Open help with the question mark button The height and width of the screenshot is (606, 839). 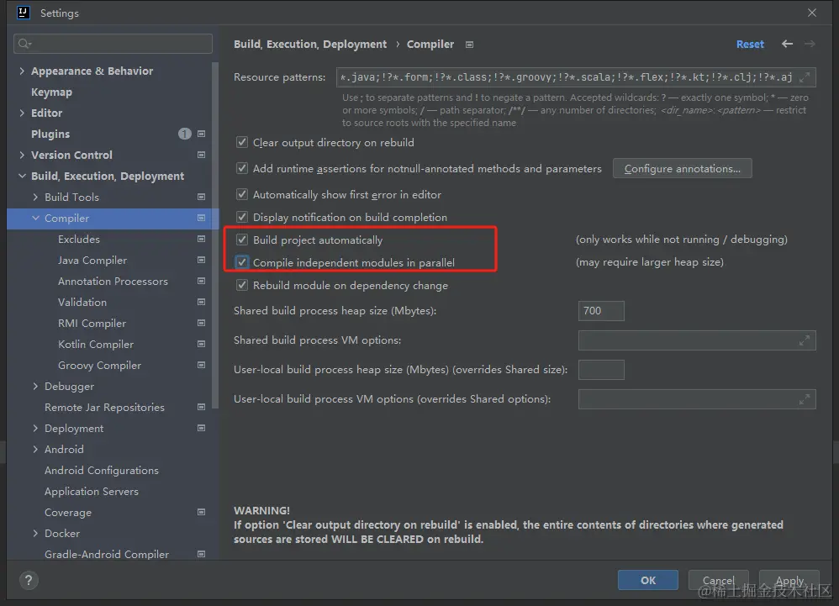coord(29,580)
